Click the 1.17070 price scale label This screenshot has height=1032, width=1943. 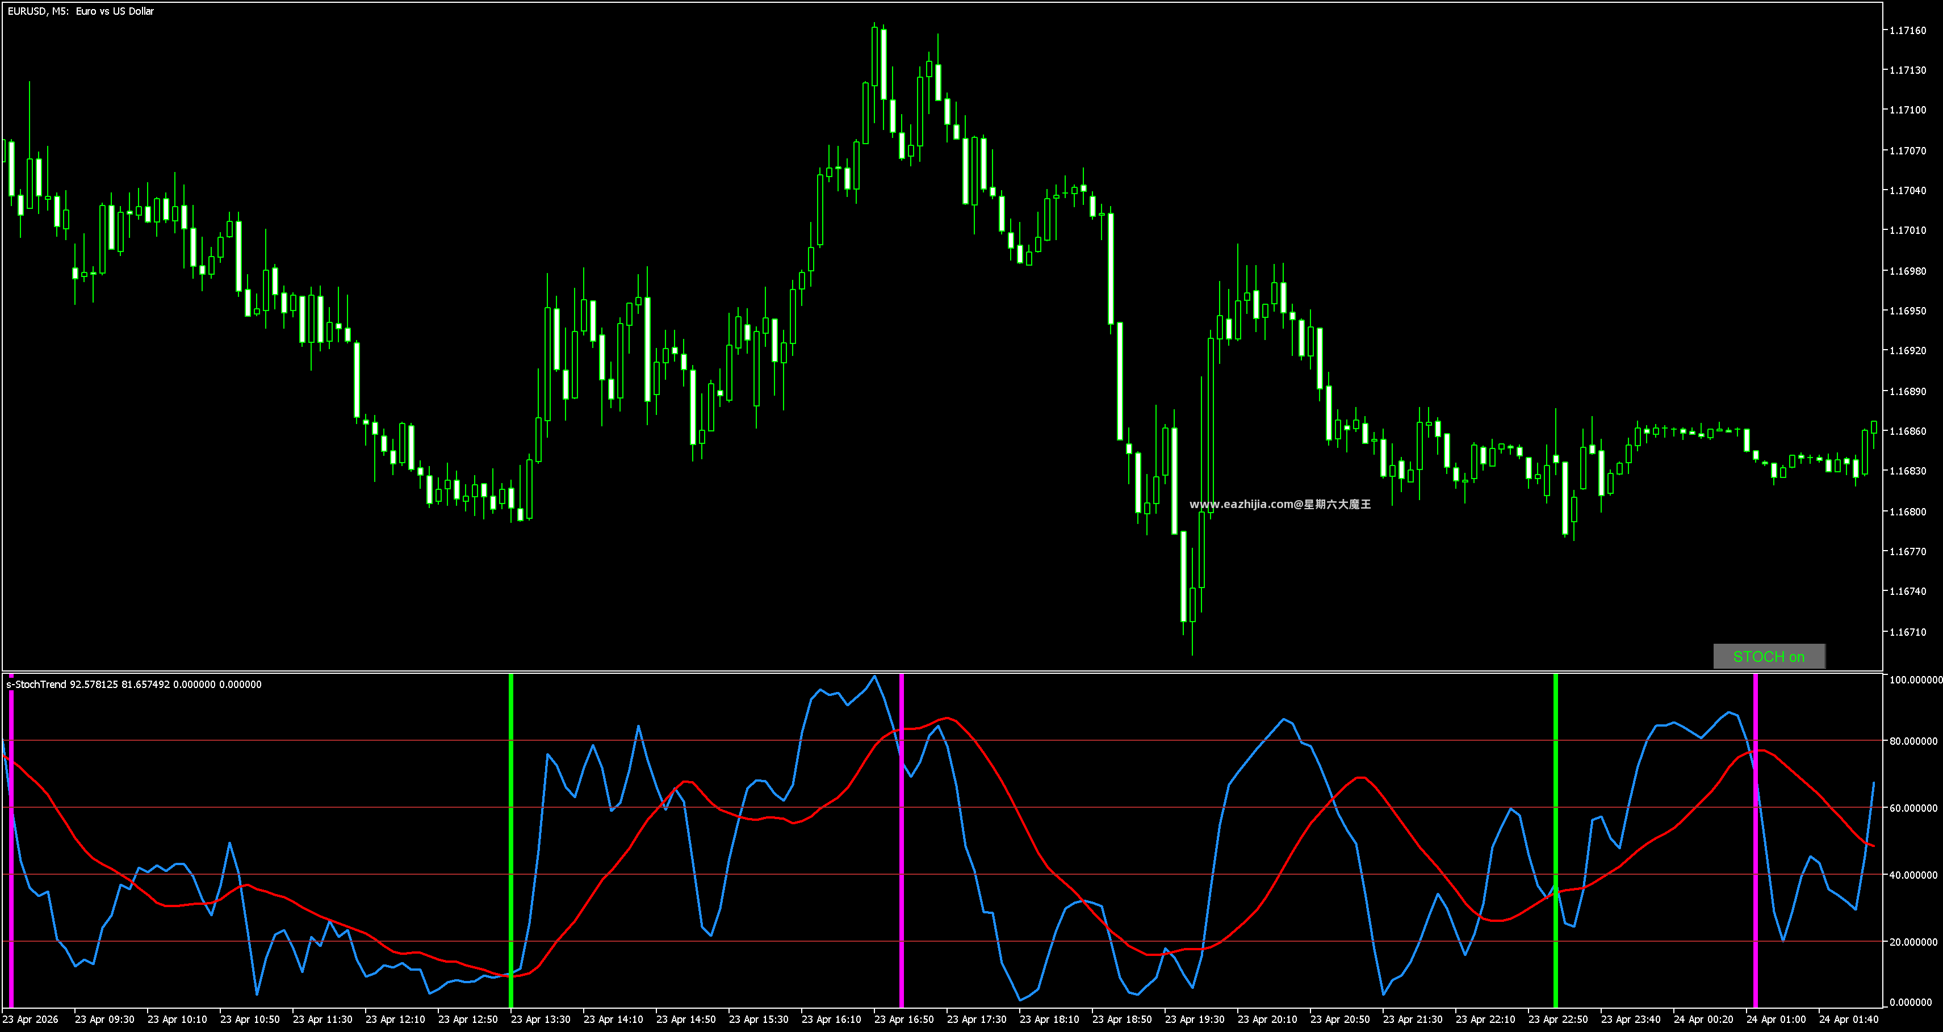(x=1908, y=151)
